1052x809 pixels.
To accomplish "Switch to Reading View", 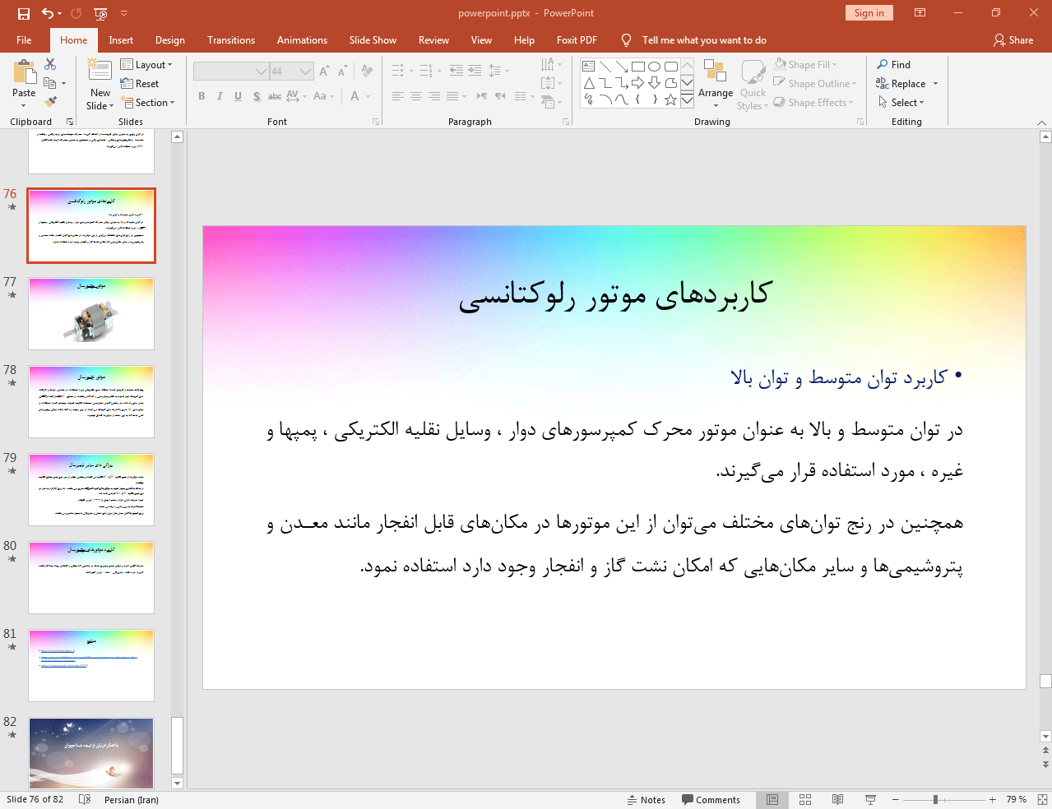I will pyautogui.click(x=837, y=799).
